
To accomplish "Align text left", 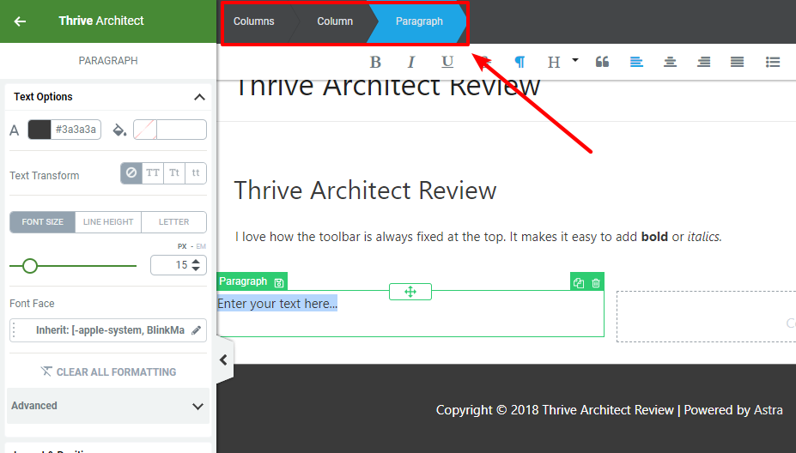I will [636, 62].
